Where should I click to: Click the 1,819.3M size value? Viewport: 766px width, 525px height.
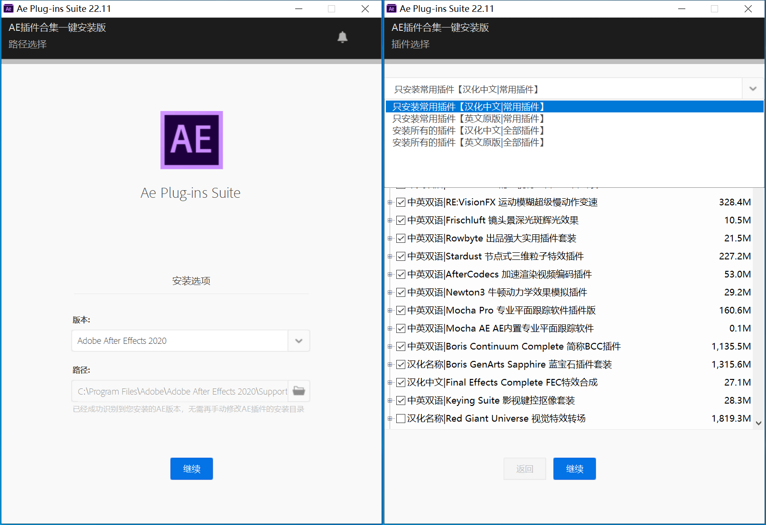pyautogui.click(x=731, y=419)
